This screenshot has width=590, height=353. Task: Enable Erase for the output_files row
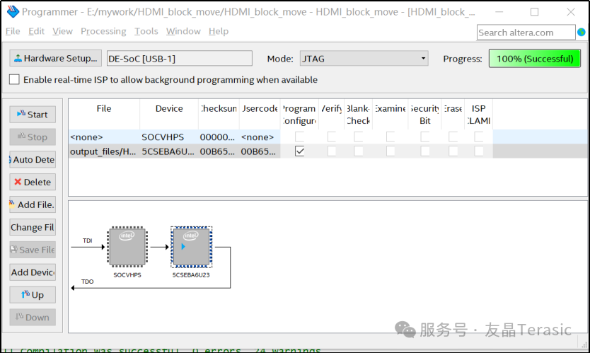(x=453, y=151)
